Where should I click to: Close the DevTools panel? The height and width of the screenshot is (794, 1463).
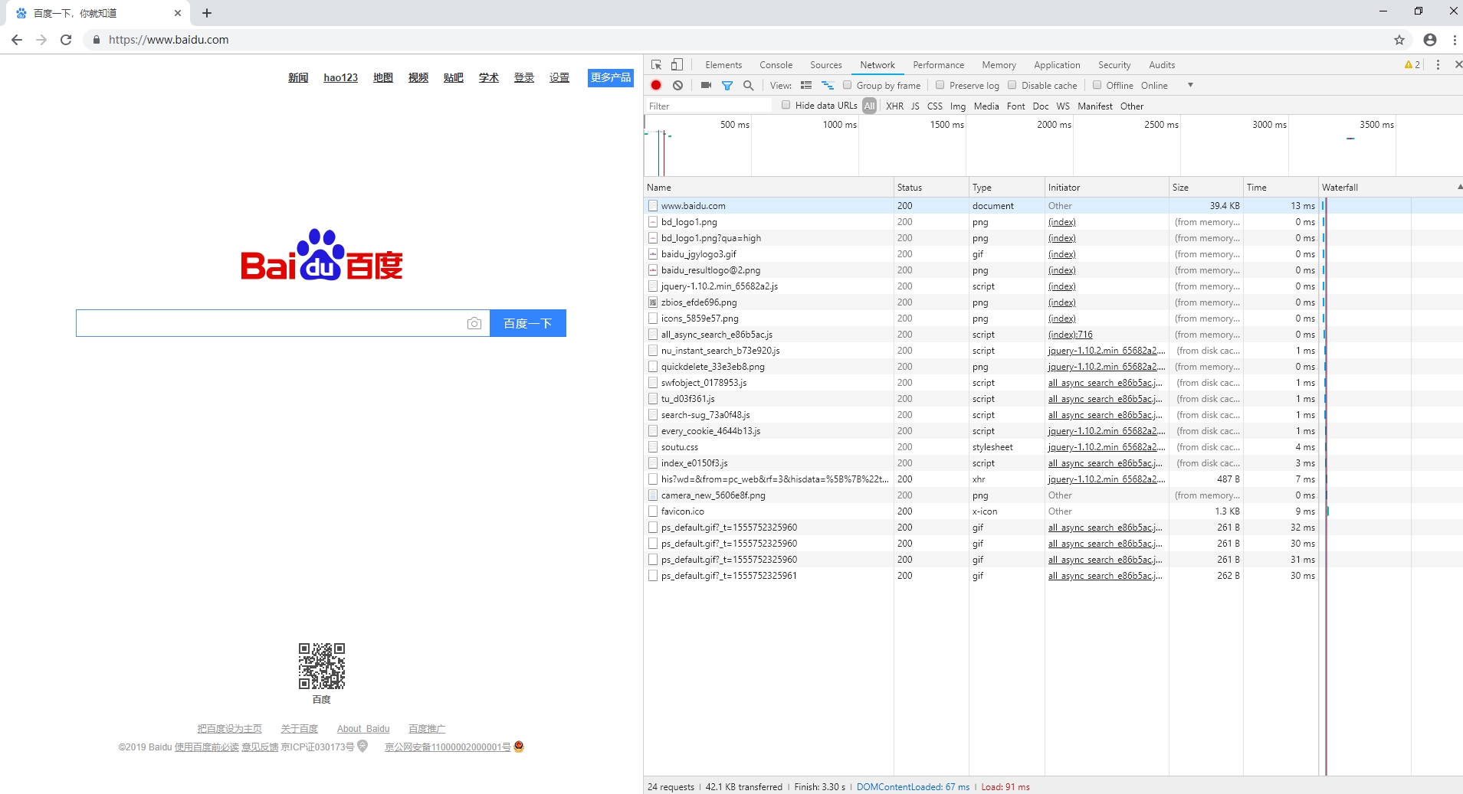pos(1458,65)
